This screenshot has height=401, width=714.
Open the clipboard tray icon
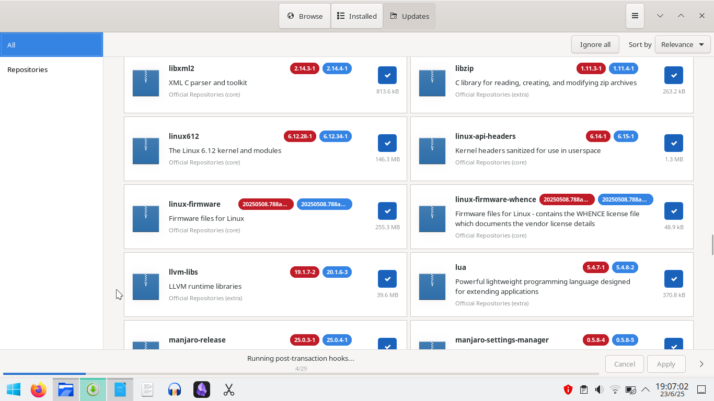584,390
